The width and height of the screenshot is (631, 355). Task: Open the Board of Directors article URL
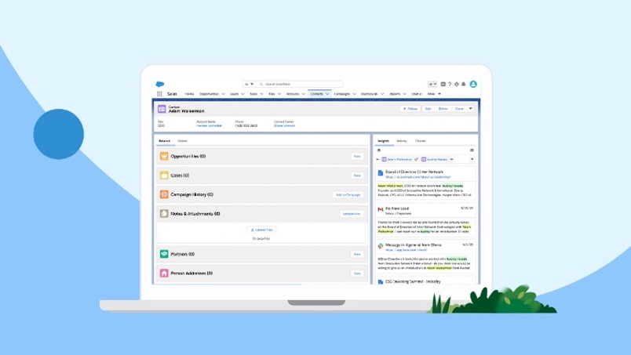point(418,177)
